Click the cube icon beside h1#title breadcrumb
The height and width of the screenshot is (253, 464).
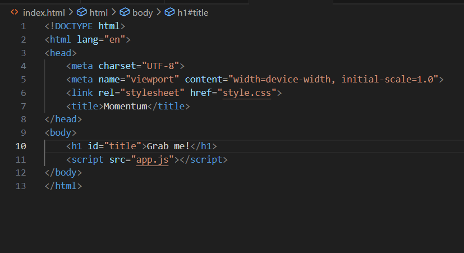(169, 12)
